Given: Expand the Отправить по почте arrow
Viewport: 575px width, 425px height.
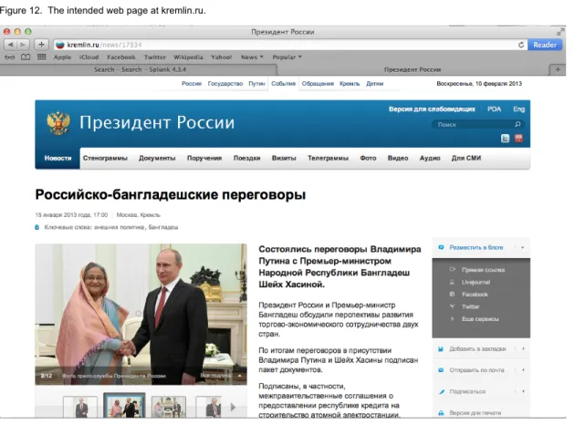Looking at the screenshot, I should click(523, 370).
